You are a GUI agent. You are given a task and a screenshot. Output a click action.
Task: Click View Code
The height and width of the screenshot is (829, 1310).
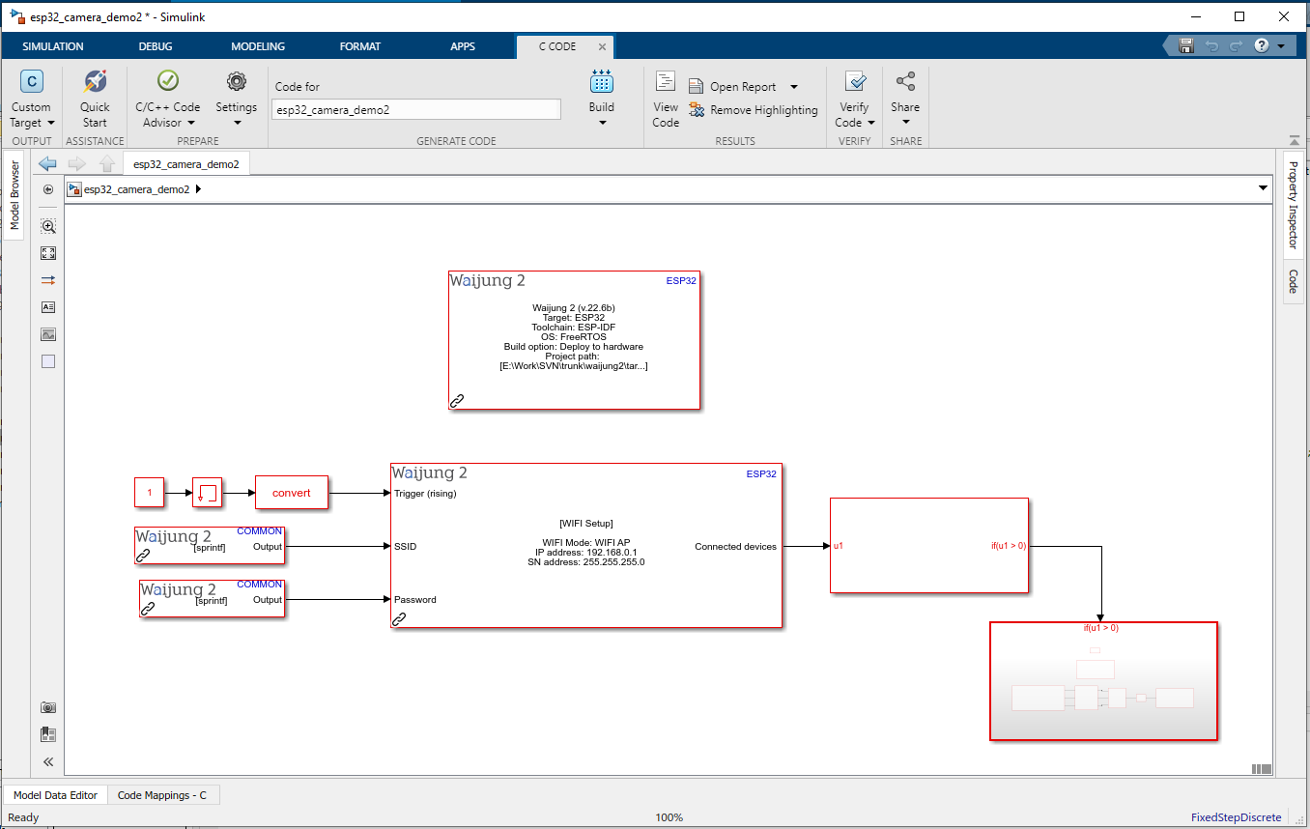pyautogui.click(x=666, y=99)
